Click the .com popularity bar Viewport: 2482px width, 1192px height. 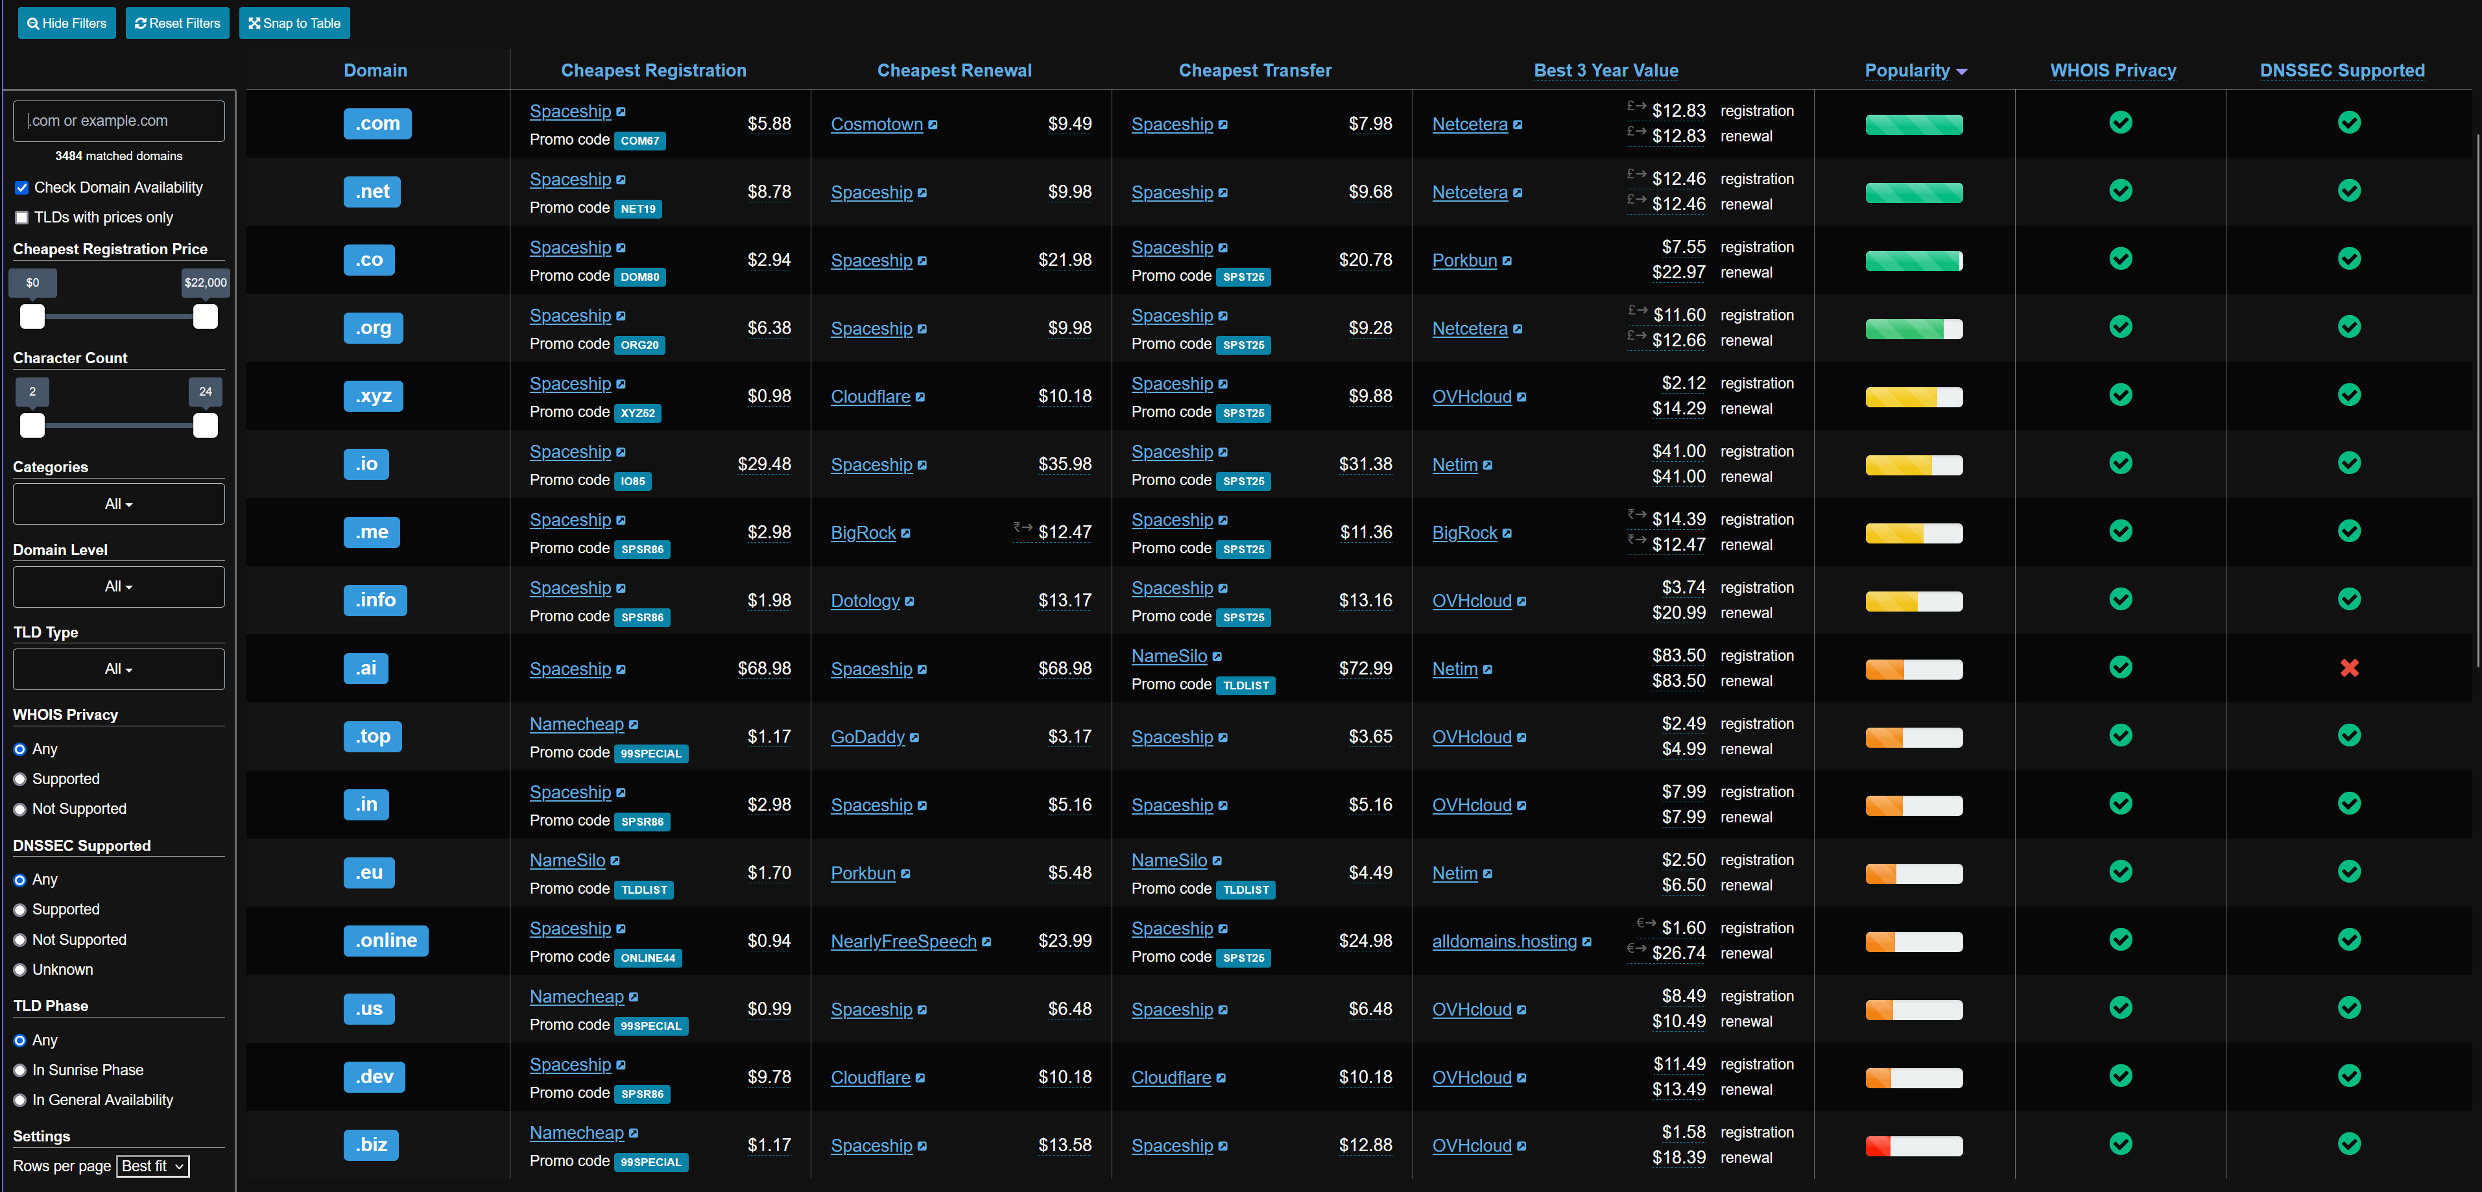1913,125
